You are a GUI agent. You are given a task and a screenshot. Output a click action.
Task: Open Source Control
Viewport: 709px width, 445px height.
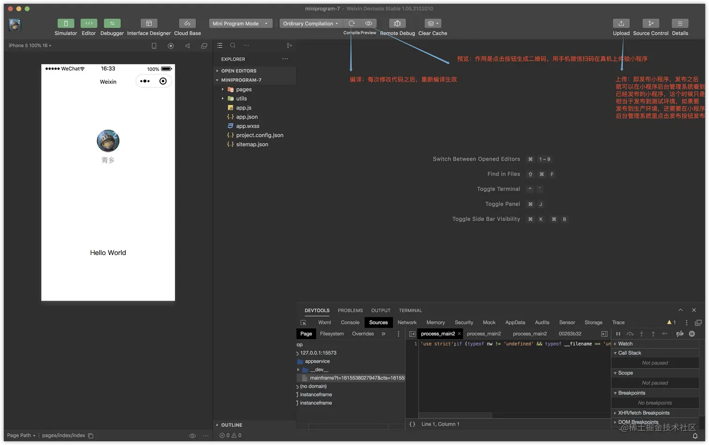tap(651, 23)
